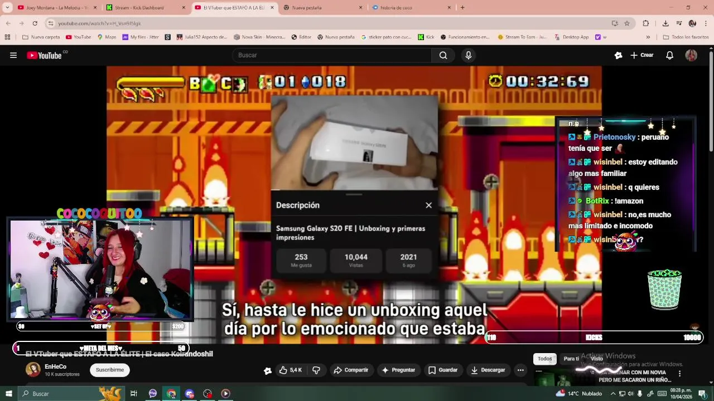The image size is (714, 401).
Task: Open the YouTube guide hamburger menu
Action: [13, 55]
